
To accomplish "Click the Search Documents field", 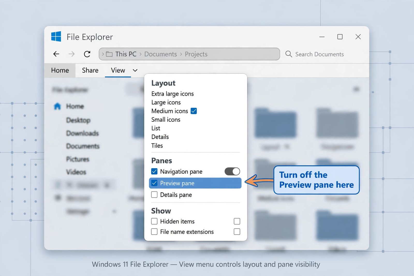I will (320, 54).
